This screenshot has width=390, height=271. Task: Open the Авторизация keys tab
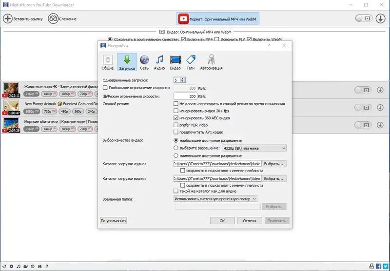tap(211, 62)
